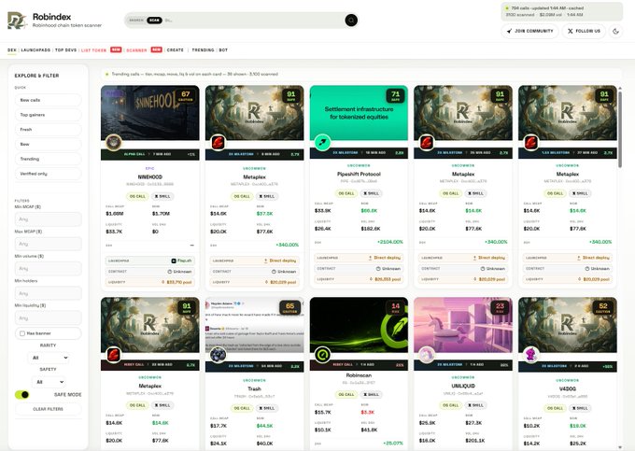Click OG CALL on the Robinscan card
Screen dimensions: 635x451
[346, 394]
